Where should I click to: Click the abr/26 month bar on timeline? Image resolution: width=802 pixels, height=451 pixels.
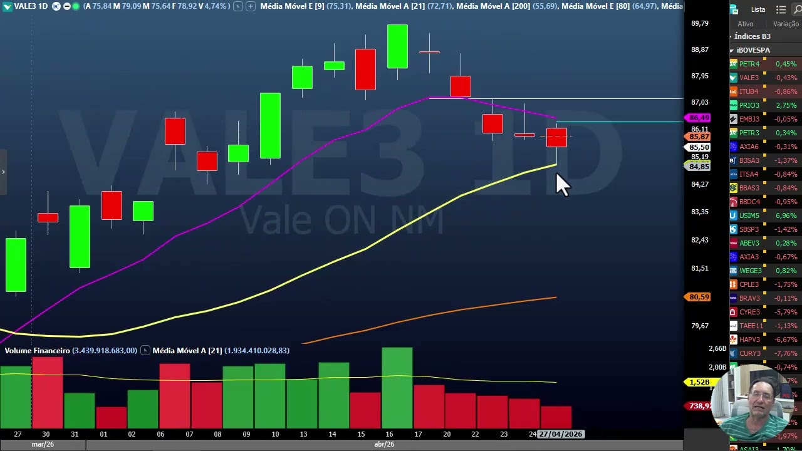383,445
